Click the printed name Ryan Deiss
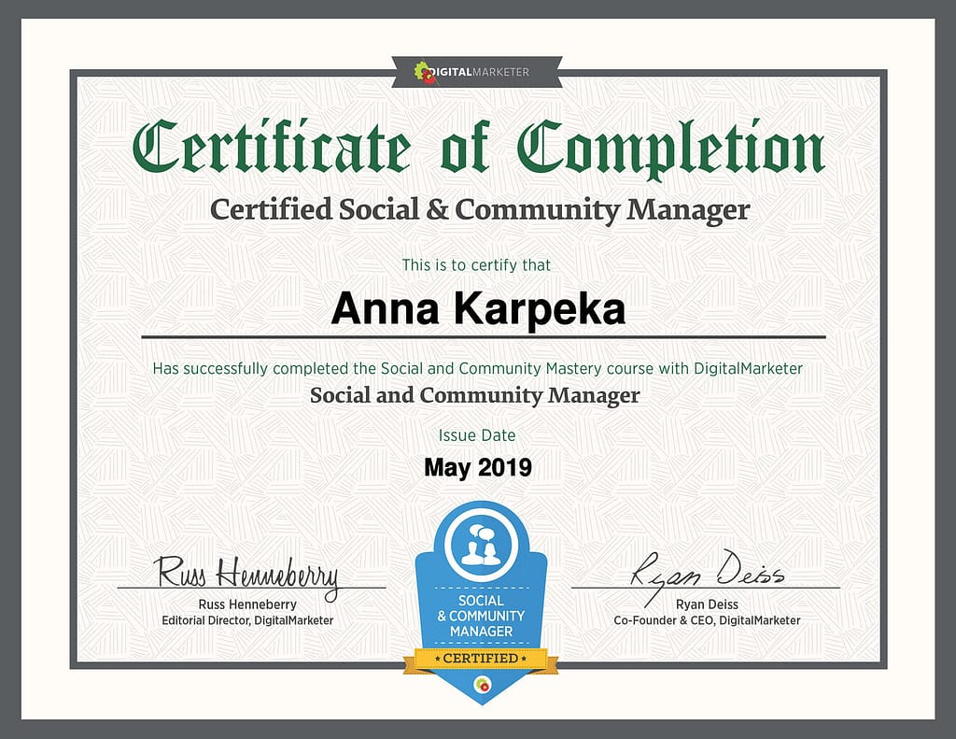This screenshot has height=739, width=956. click(x=707, y=604)
